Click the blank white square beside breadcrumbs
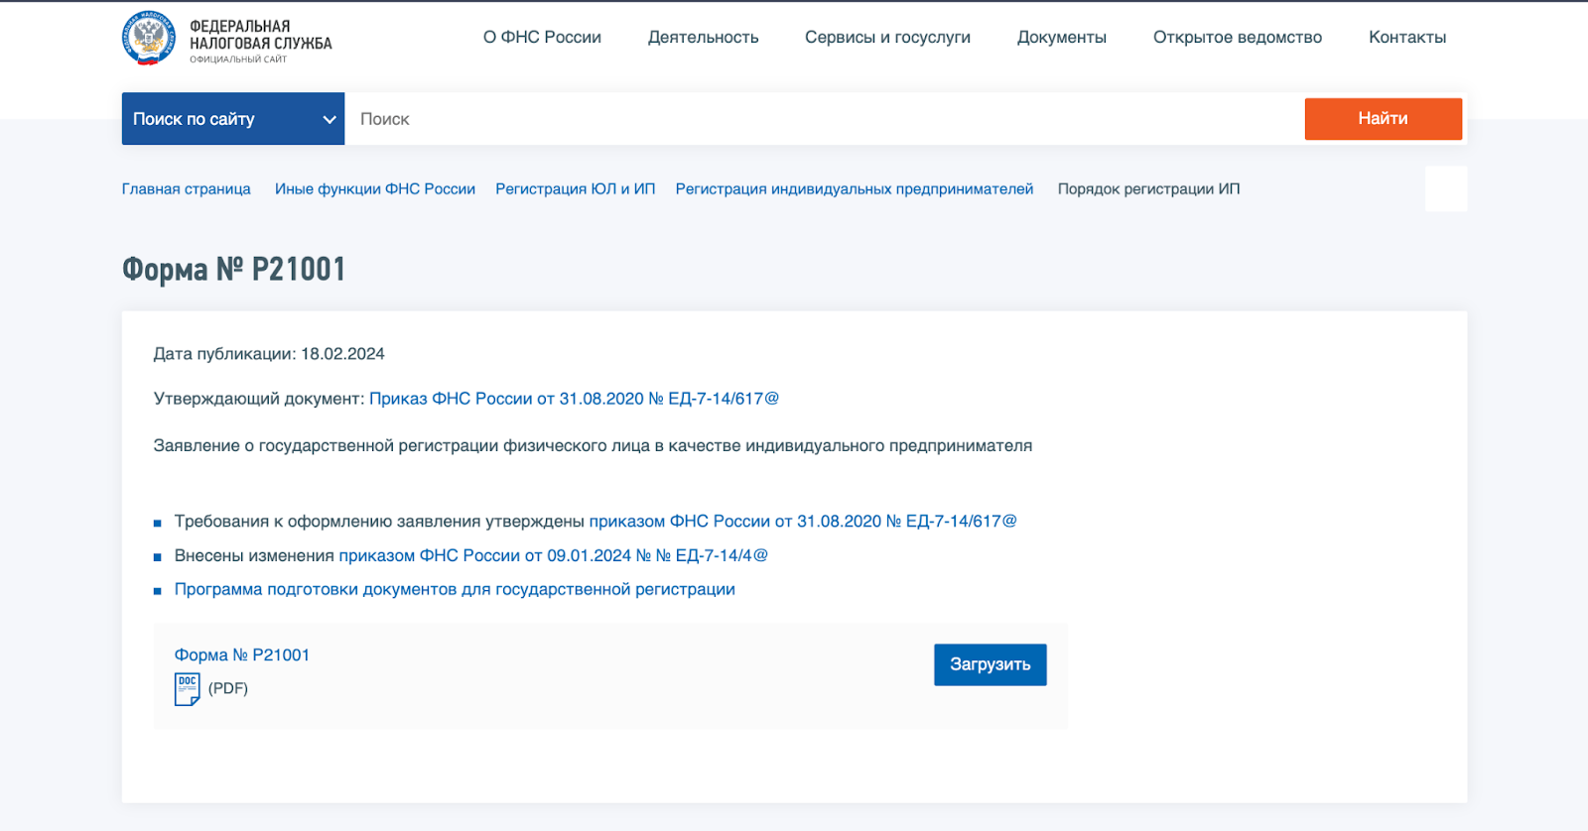The height and width of the screenshot is (831, 1588). tap(1445, 188)
